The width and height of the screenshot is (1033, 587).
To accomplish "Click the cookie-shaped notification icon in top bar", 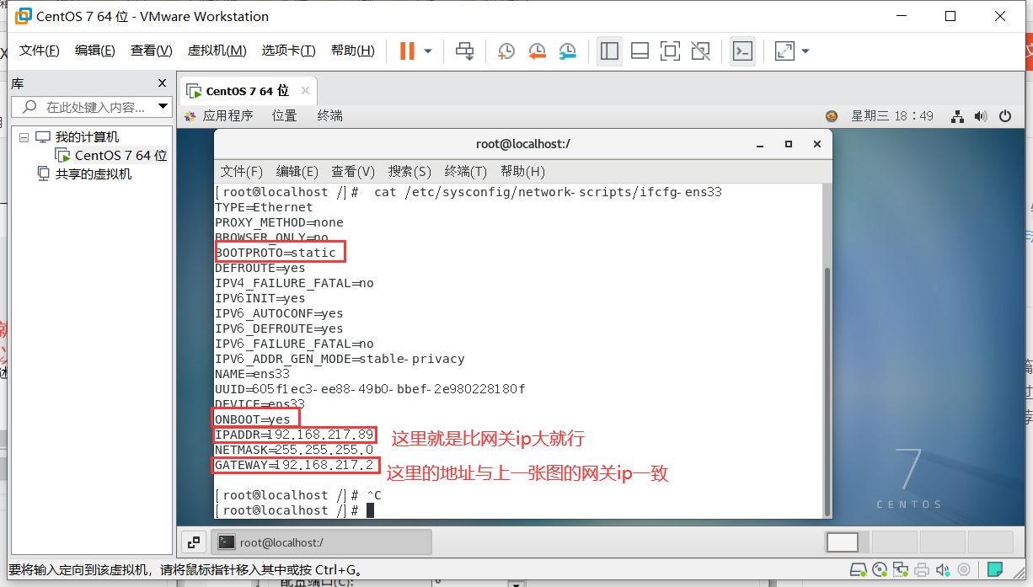I will 832,116.
